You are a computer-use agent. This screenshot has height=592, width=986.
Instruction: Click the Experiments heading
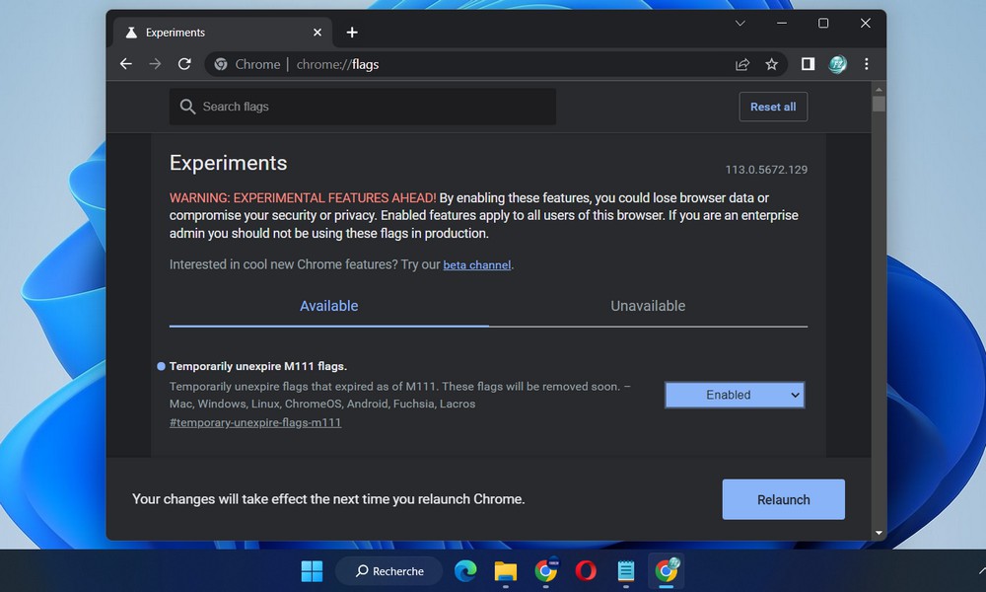pyautogui.click(x=229, y=163)
